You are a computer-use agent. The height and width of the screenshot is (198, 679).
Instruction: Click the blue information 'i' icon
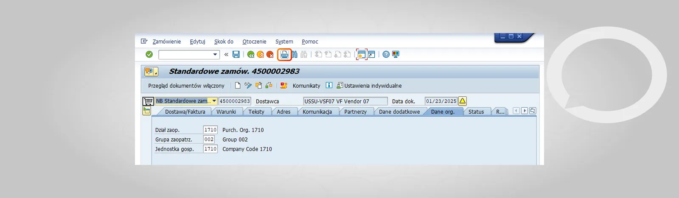pyautogui.click(x=329, y=85)
